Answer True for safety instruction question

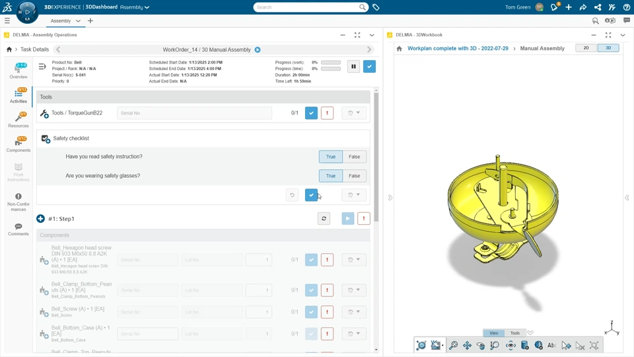331,157
